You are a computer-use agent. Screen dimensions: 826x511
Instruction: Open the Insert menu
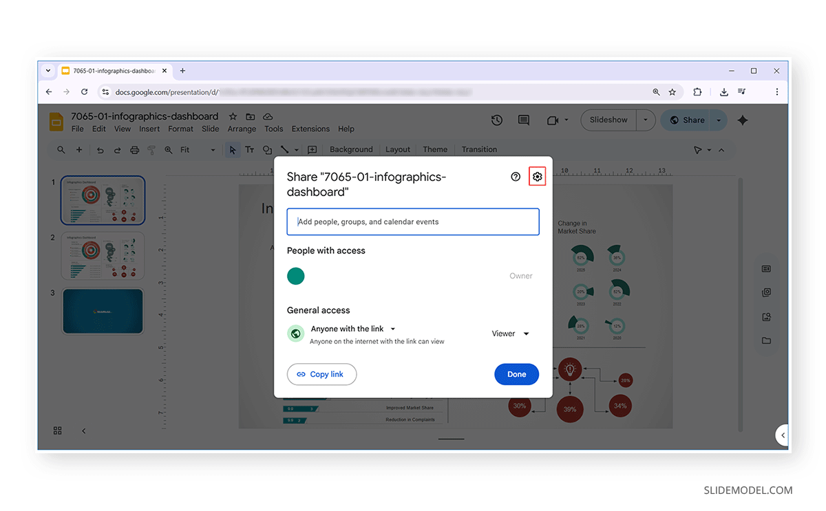(149, 128)
